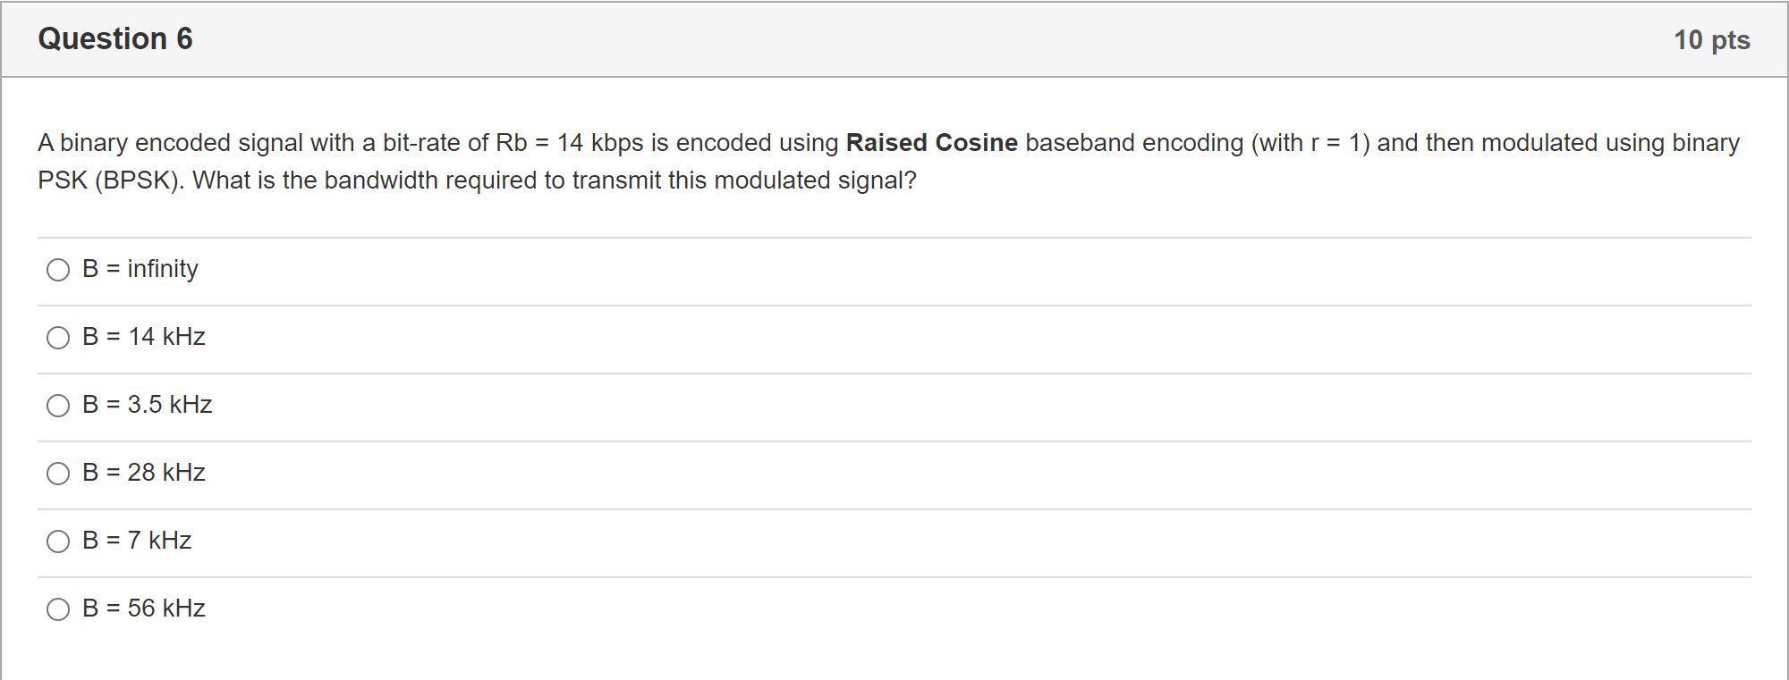Click the bold 'Raised Cosine' text

(932, 143)
